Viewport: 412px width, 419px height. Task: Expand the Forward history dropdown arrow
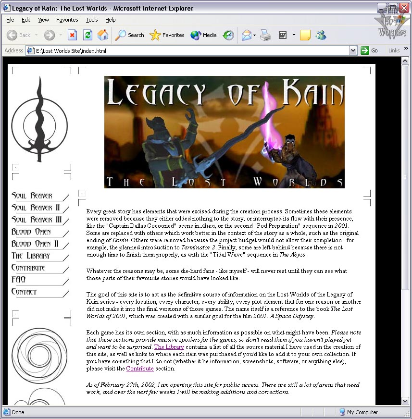[61, 35]
